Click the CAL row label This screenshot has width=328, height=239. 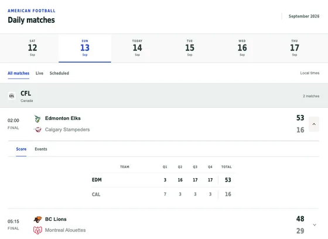96,194
